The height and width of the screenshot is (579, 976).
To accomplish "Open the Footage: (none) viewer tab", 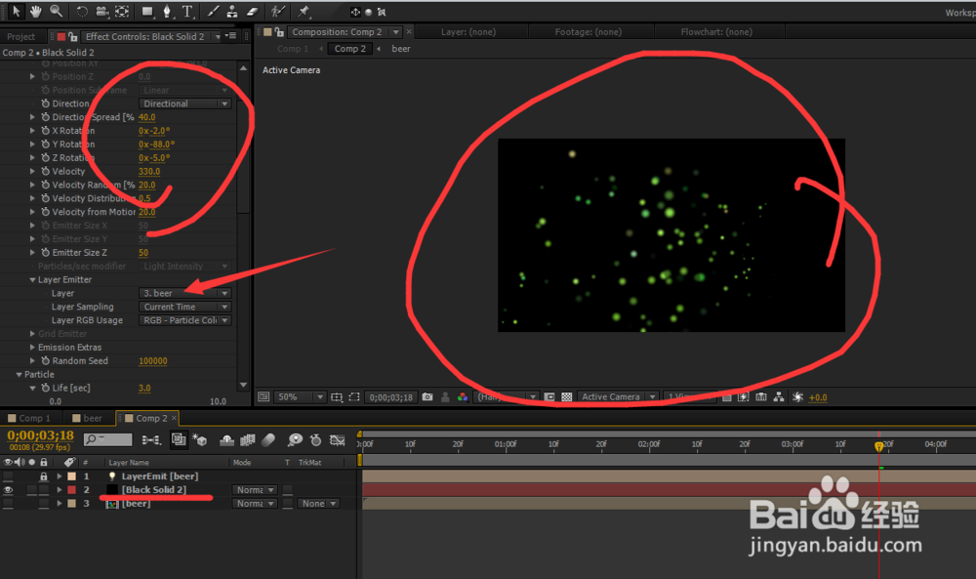I will pyautogui.click(x=589, y=32).
